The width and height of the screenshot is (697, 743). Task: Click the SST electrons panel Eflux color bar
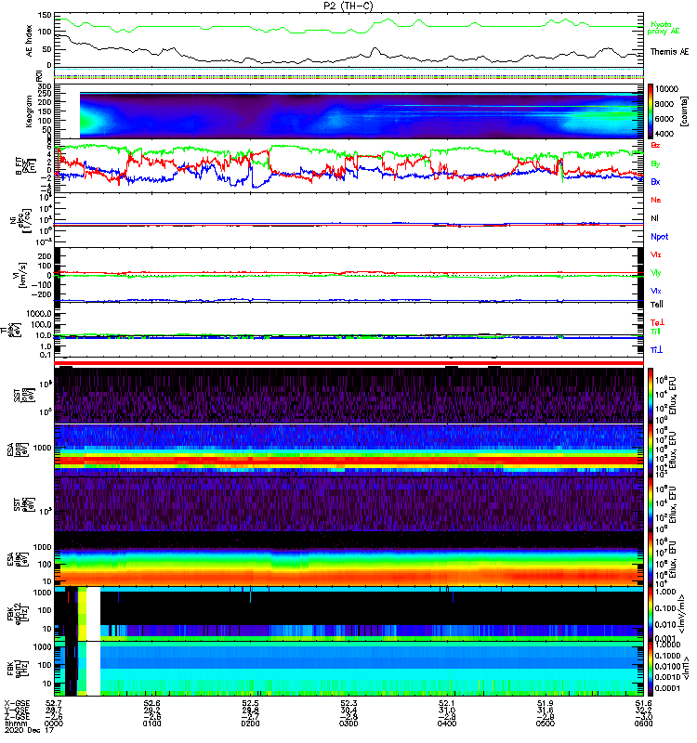tap(650, 504)
